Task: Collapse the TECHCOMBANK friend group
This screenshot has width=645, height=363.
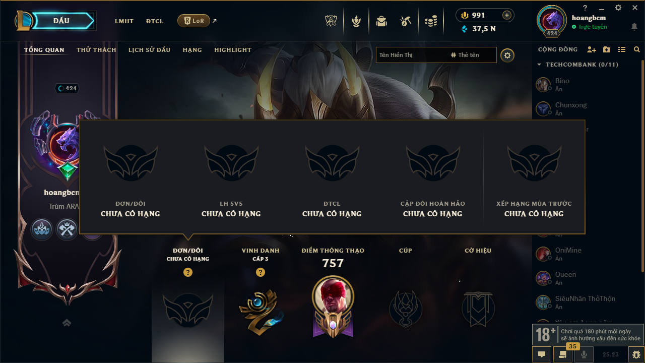Action: coord(539,65)
